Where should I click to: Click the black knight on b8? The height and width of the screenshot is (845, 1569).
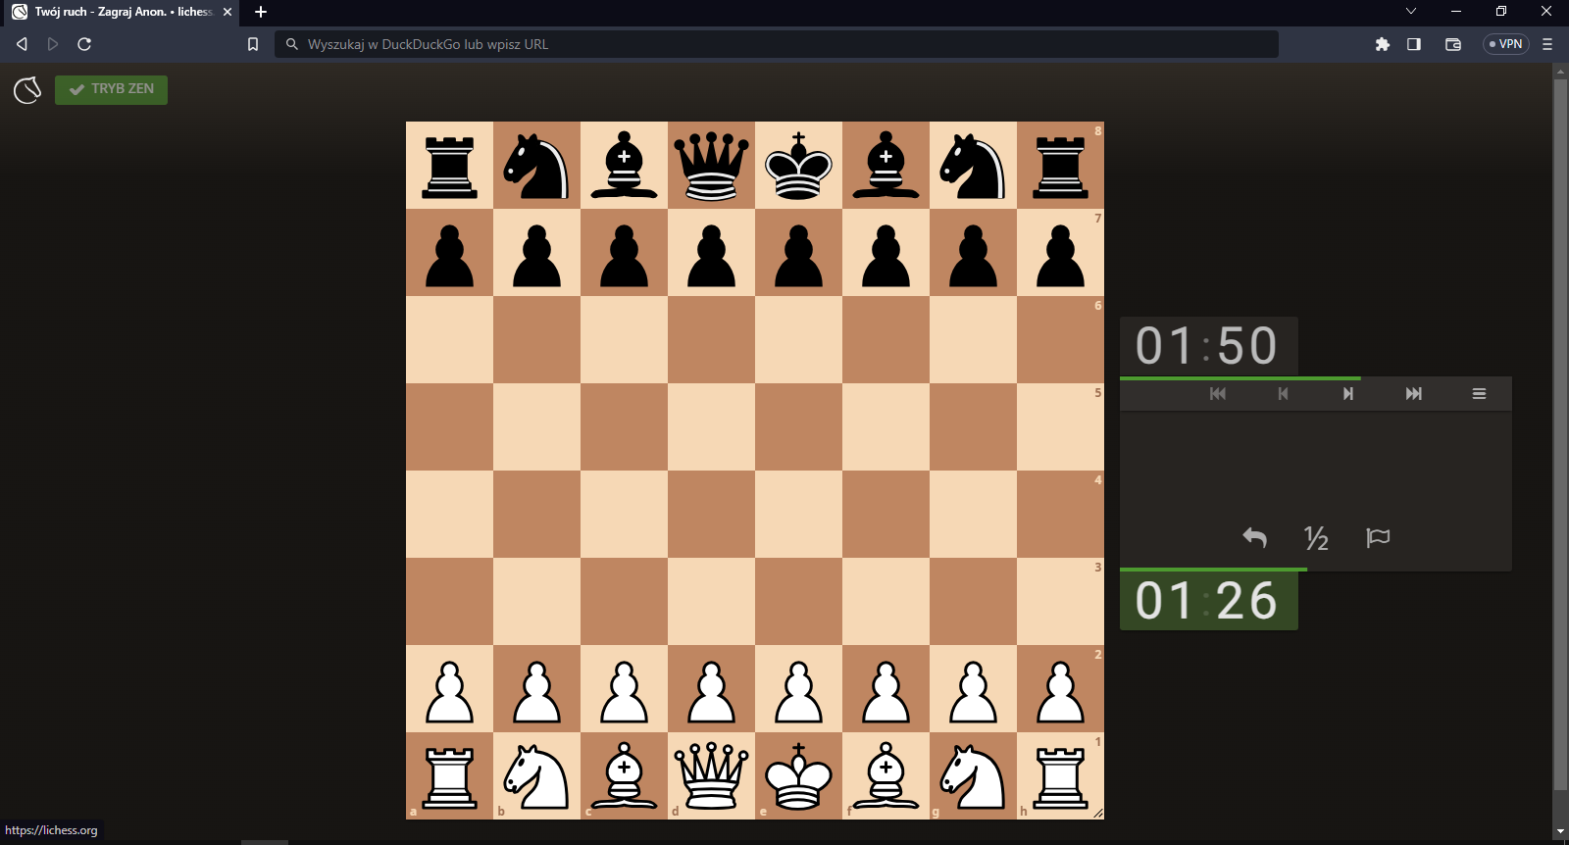536,165
